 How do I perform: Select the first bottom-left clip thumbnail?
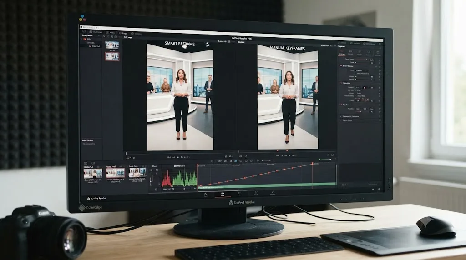click(x=93, y=173)
